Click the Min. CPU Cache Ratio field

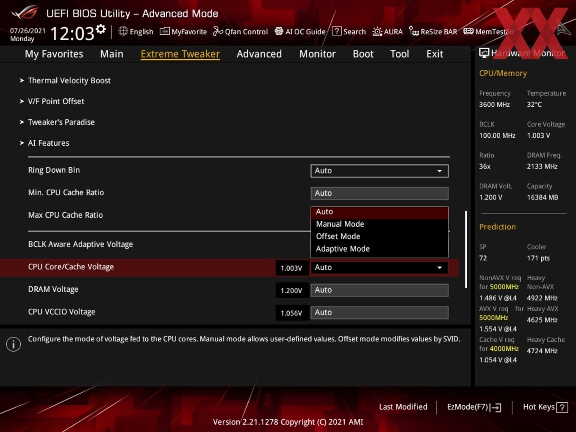(x=379, y=193)
